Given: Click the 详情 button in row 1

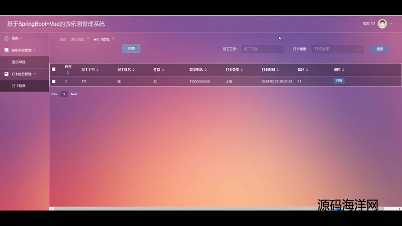Looking at the screenshot, I should pyautogui.click(x=339, y=81).
